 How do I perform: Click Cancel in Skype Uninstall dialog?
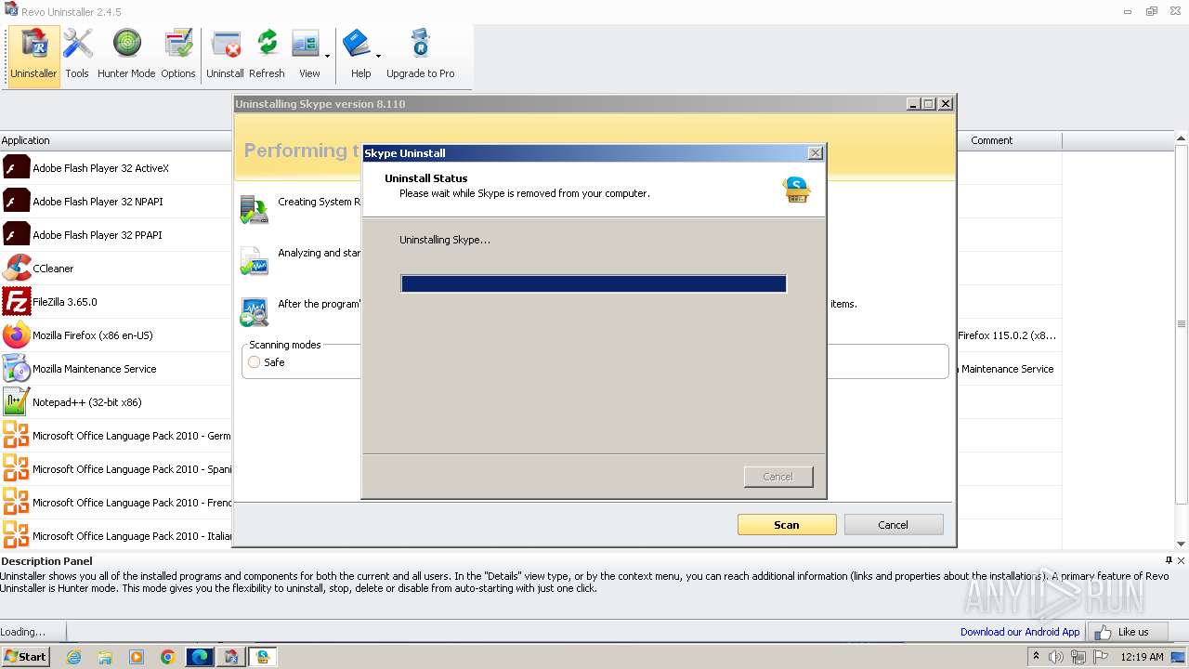(778, 477)
